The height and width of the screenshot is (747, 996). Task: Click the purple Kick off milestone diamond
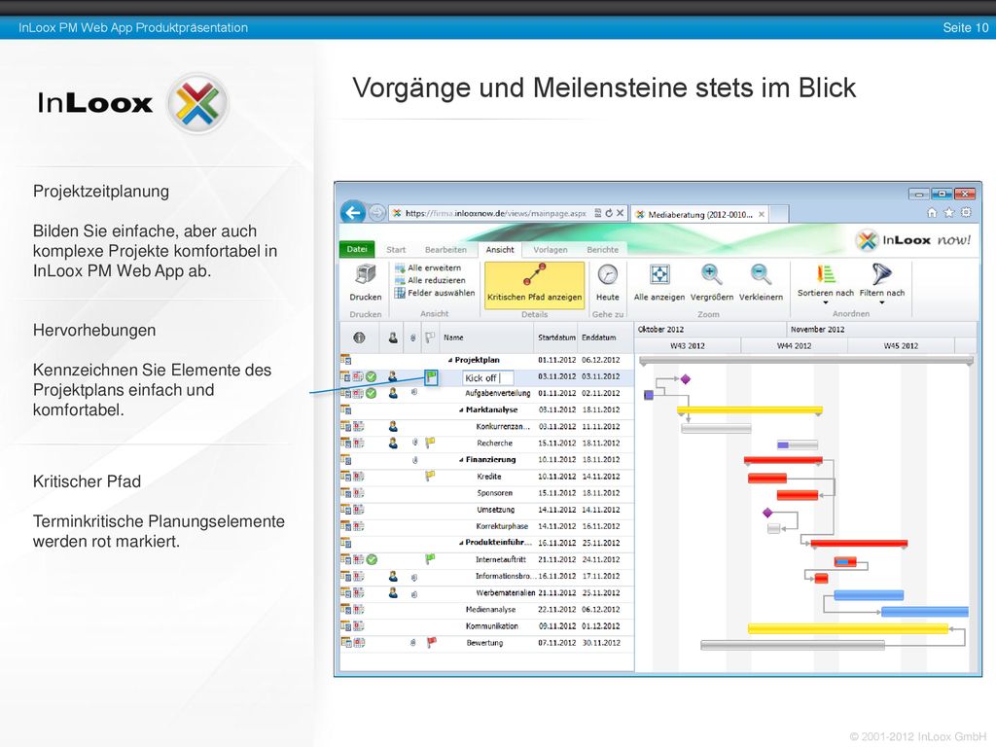coord(686,379)
